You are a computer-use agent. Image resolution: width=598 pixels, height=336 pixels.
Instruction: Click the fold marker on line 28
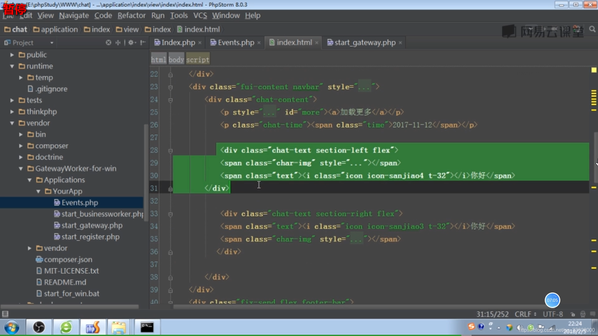click(170, 151)
